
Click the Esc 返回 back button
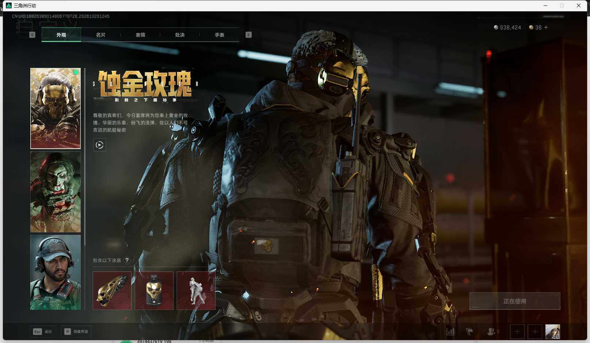[x=42, y=332]
